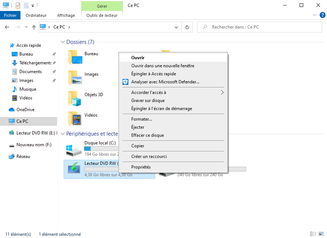
Task: Open Musique in the navigation pane
Action: (x=28, y=89)
